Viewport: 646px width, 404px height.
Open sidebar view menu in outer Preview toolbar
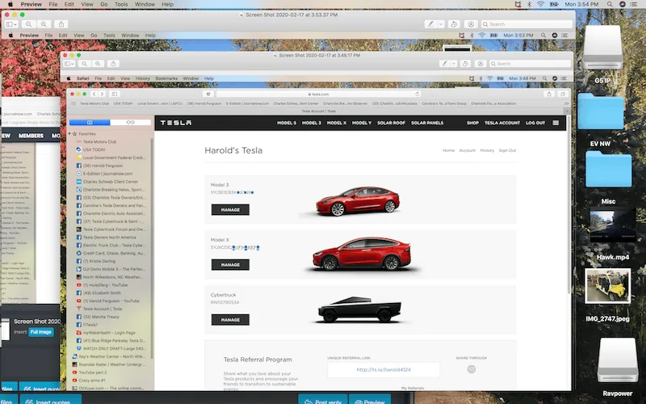pyautogui.click(x=11, y=24)
